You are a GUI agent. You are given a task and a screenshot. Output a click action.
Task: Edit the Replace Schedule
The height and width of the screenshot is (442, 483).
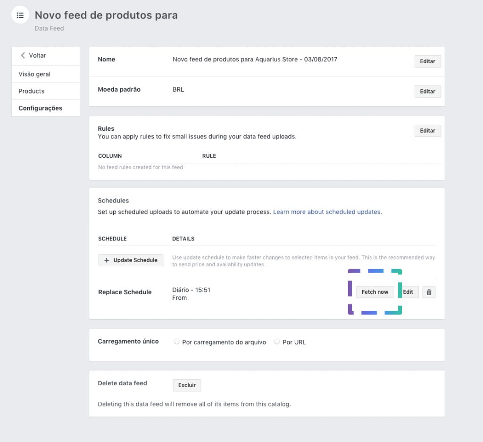point(408,292)
